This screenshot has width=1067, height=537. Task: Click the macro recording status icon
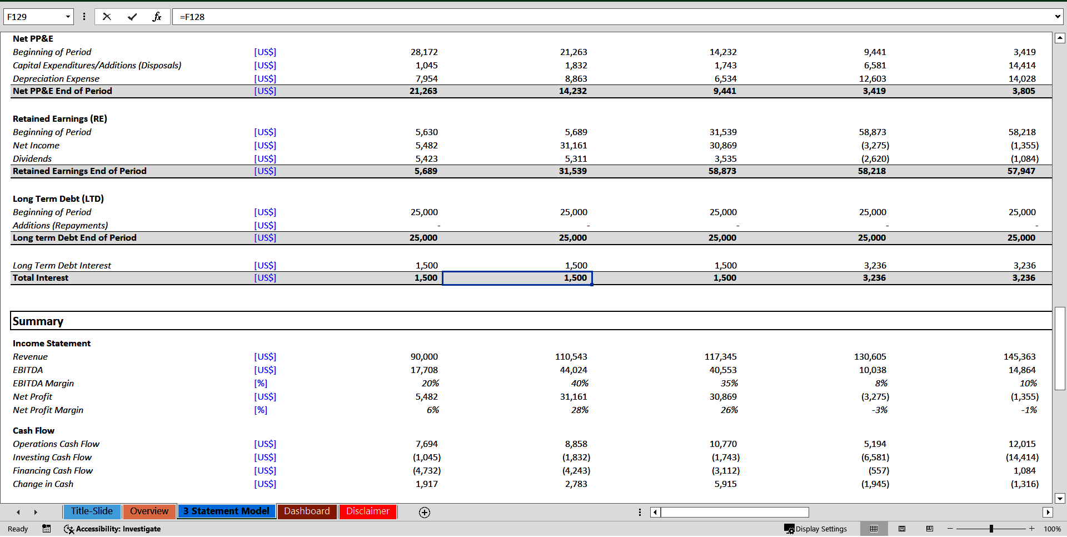47,529
